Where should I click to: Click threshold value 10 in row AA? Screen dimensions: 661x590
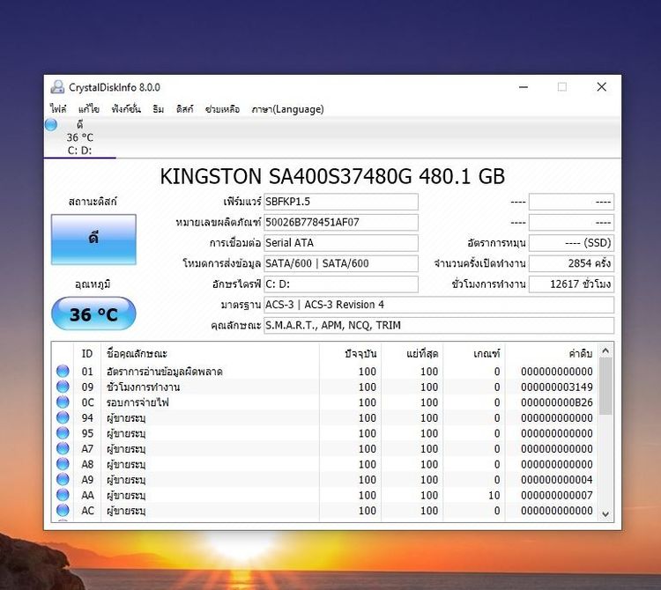494,495
